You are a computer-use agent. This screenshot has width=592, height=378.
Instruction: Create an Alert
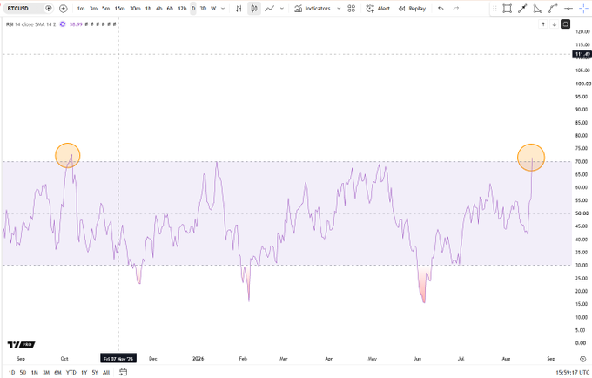point(378,9)
